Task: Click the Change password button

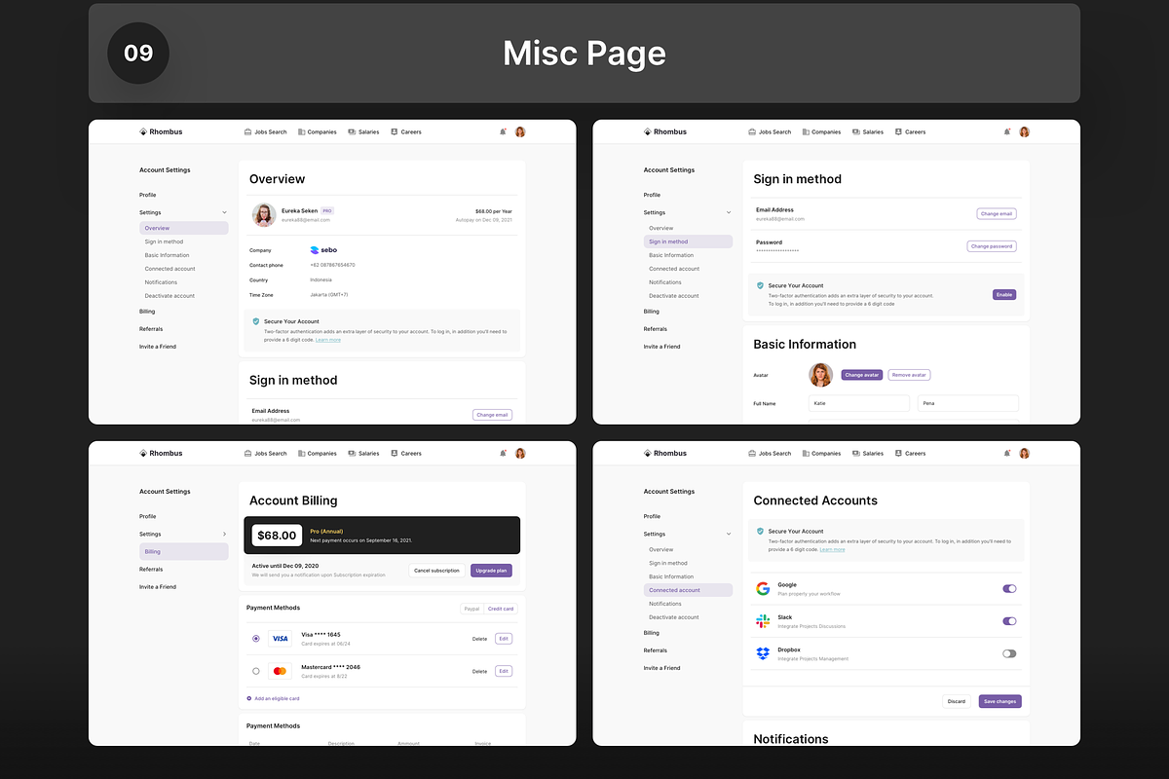Action: pyautogui.click(x=992, y=246)
